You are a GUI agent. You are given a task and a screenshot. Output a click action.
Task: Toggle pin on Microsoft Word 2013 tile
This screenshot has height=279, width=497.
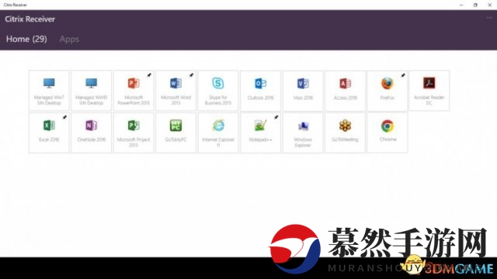tap(191, 75)
